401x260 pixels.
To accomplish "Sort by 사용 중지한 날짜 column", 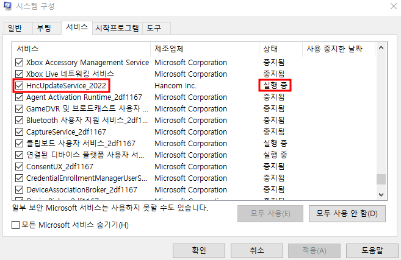I will point(339,49).
